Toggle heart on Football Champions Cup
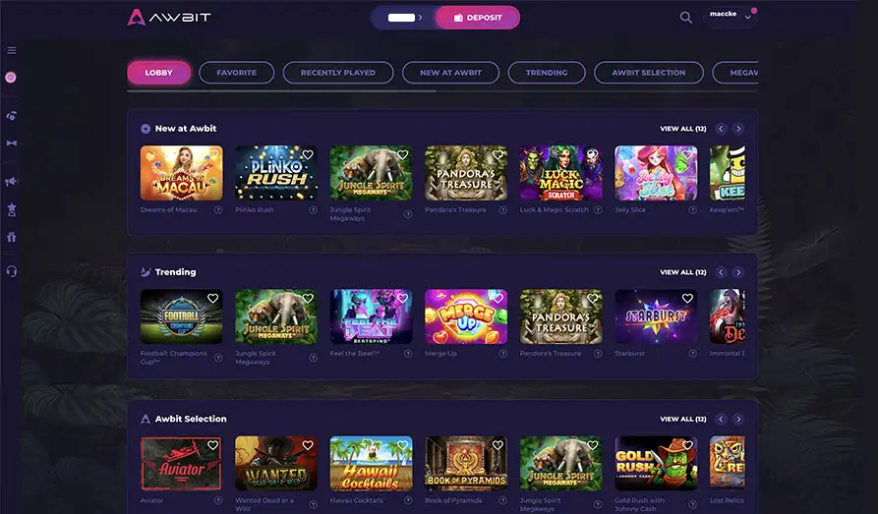 pos(212,299)
